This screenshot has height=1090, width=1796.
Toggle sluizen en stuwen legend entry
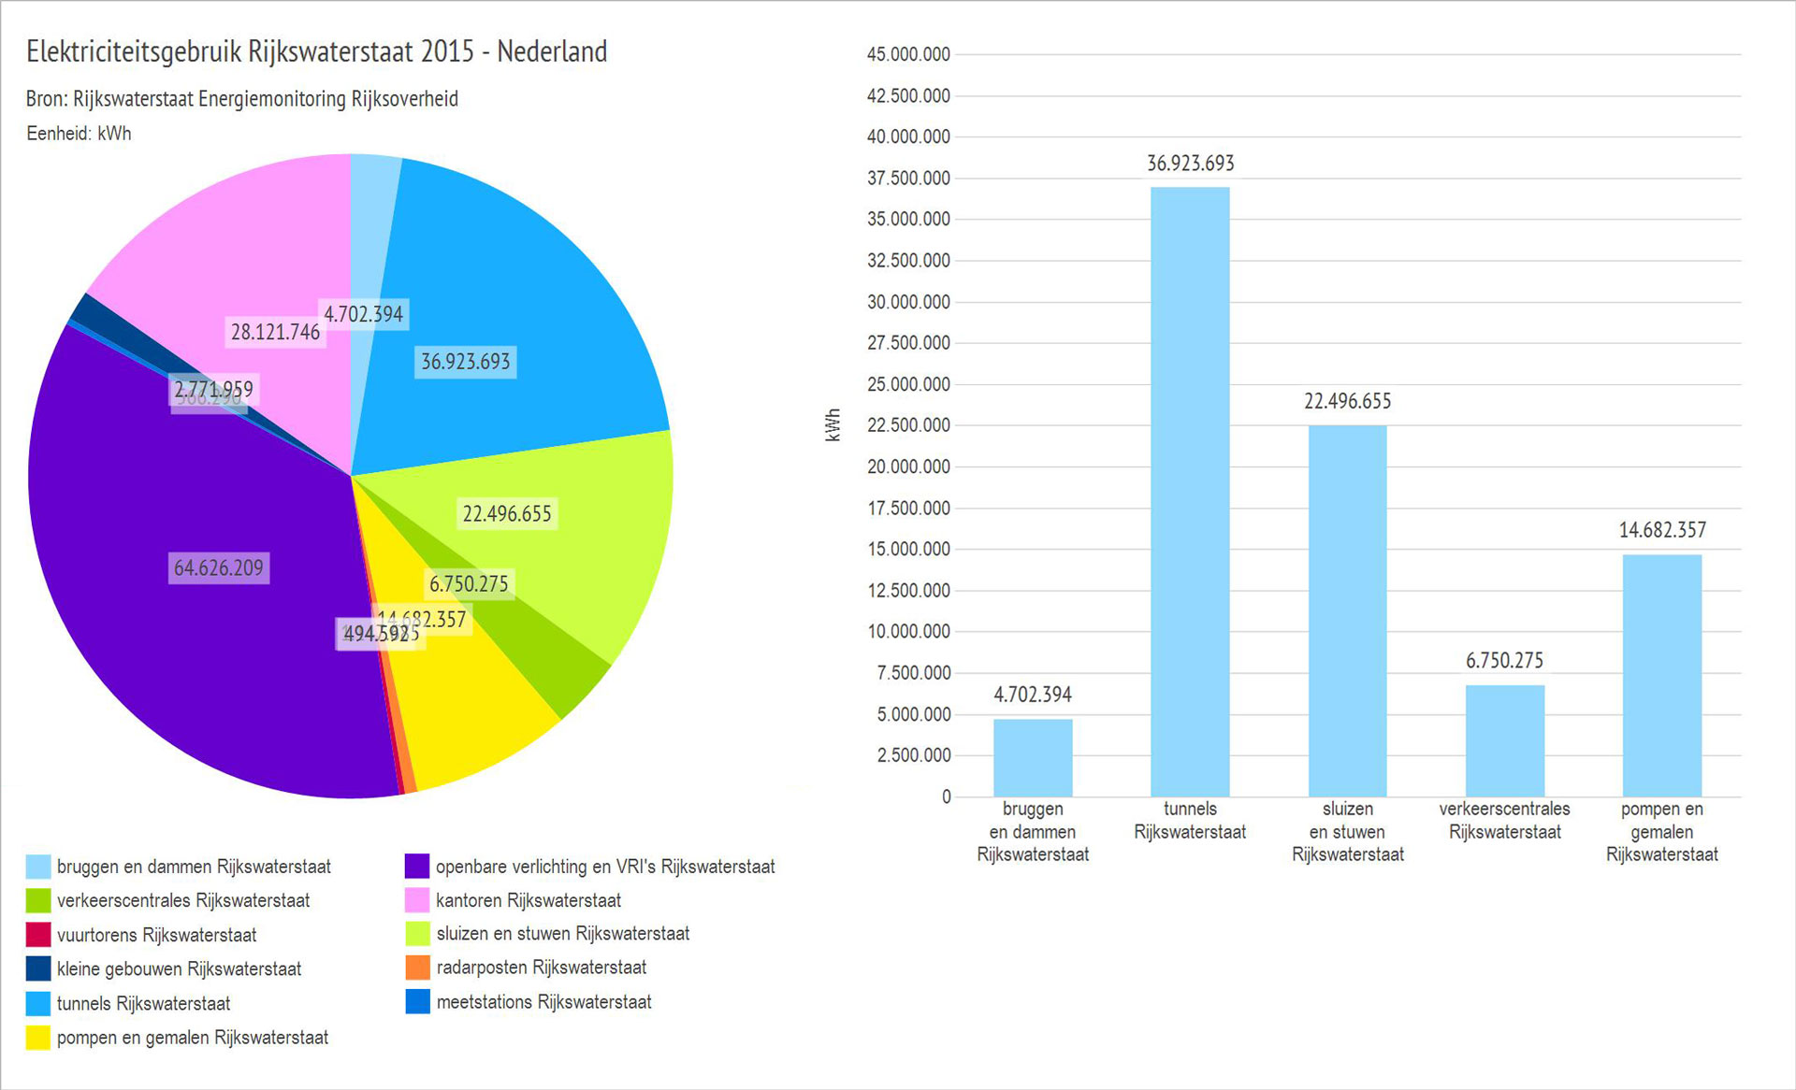pos(562,934)
